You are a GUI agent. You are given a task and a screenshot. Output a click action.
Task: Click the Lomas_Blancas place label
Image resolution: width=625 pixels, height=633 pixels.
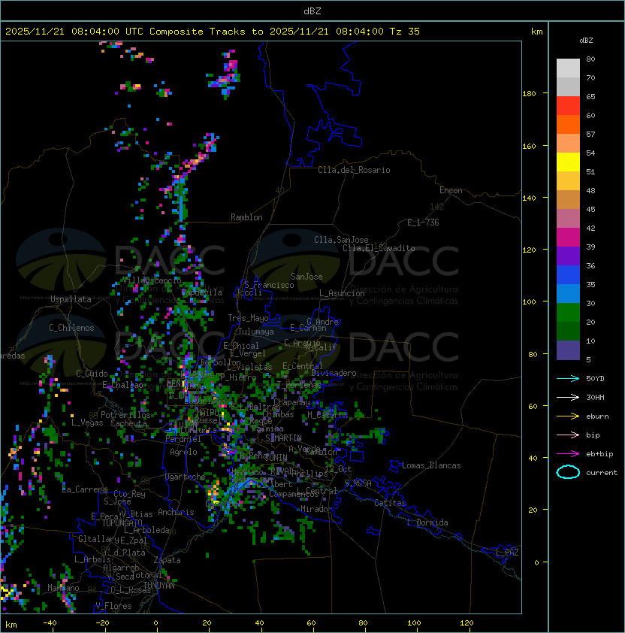(x=431, y=465)
